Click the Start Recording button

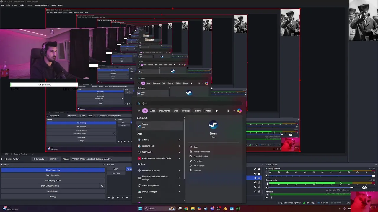pyautogui.click(x=53, y=175)
